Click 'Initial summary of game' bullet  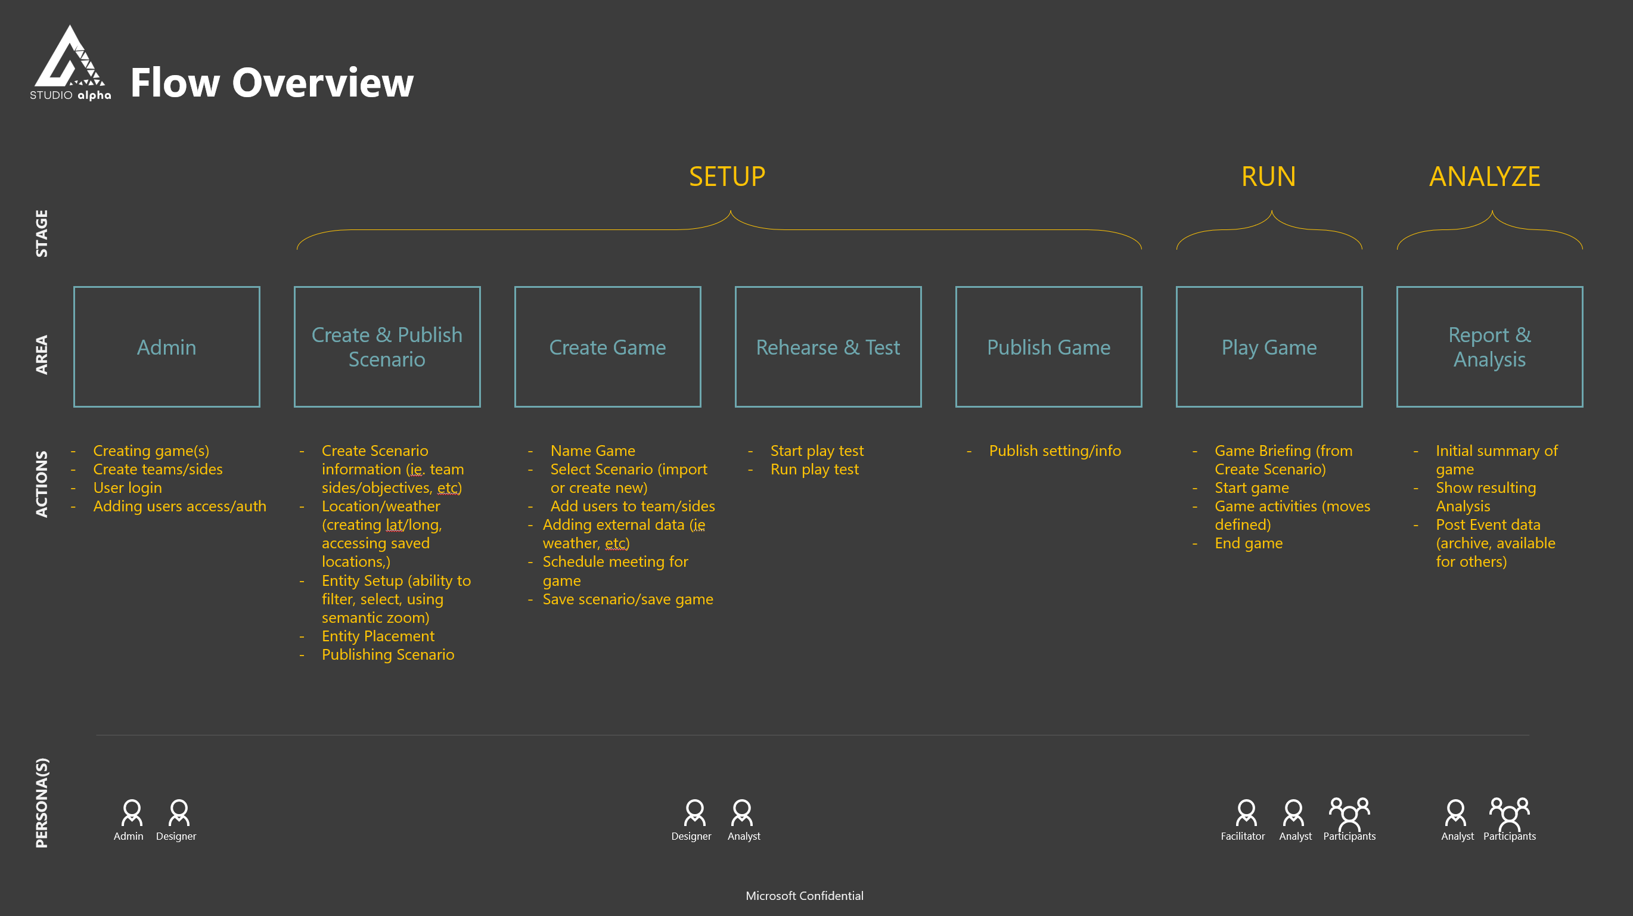pyautogui.click(x=1497, y=460)
